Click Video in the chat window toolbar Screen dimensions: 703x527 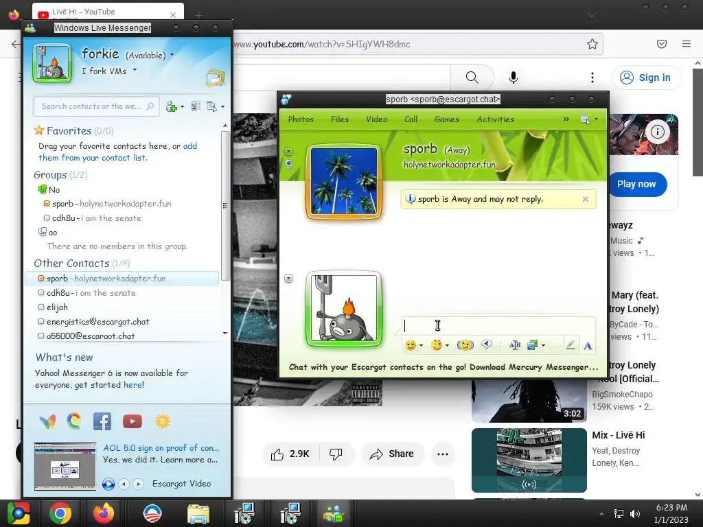coord(377,119)
